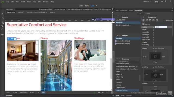174x97 pixels.
Task: Click the Live view button
Action: [x=92, y=6]
